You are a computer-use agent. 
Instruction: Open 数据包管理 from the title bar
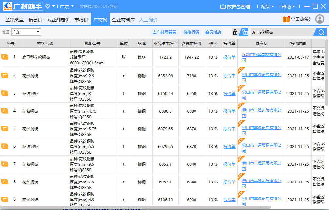coord(235,7)
